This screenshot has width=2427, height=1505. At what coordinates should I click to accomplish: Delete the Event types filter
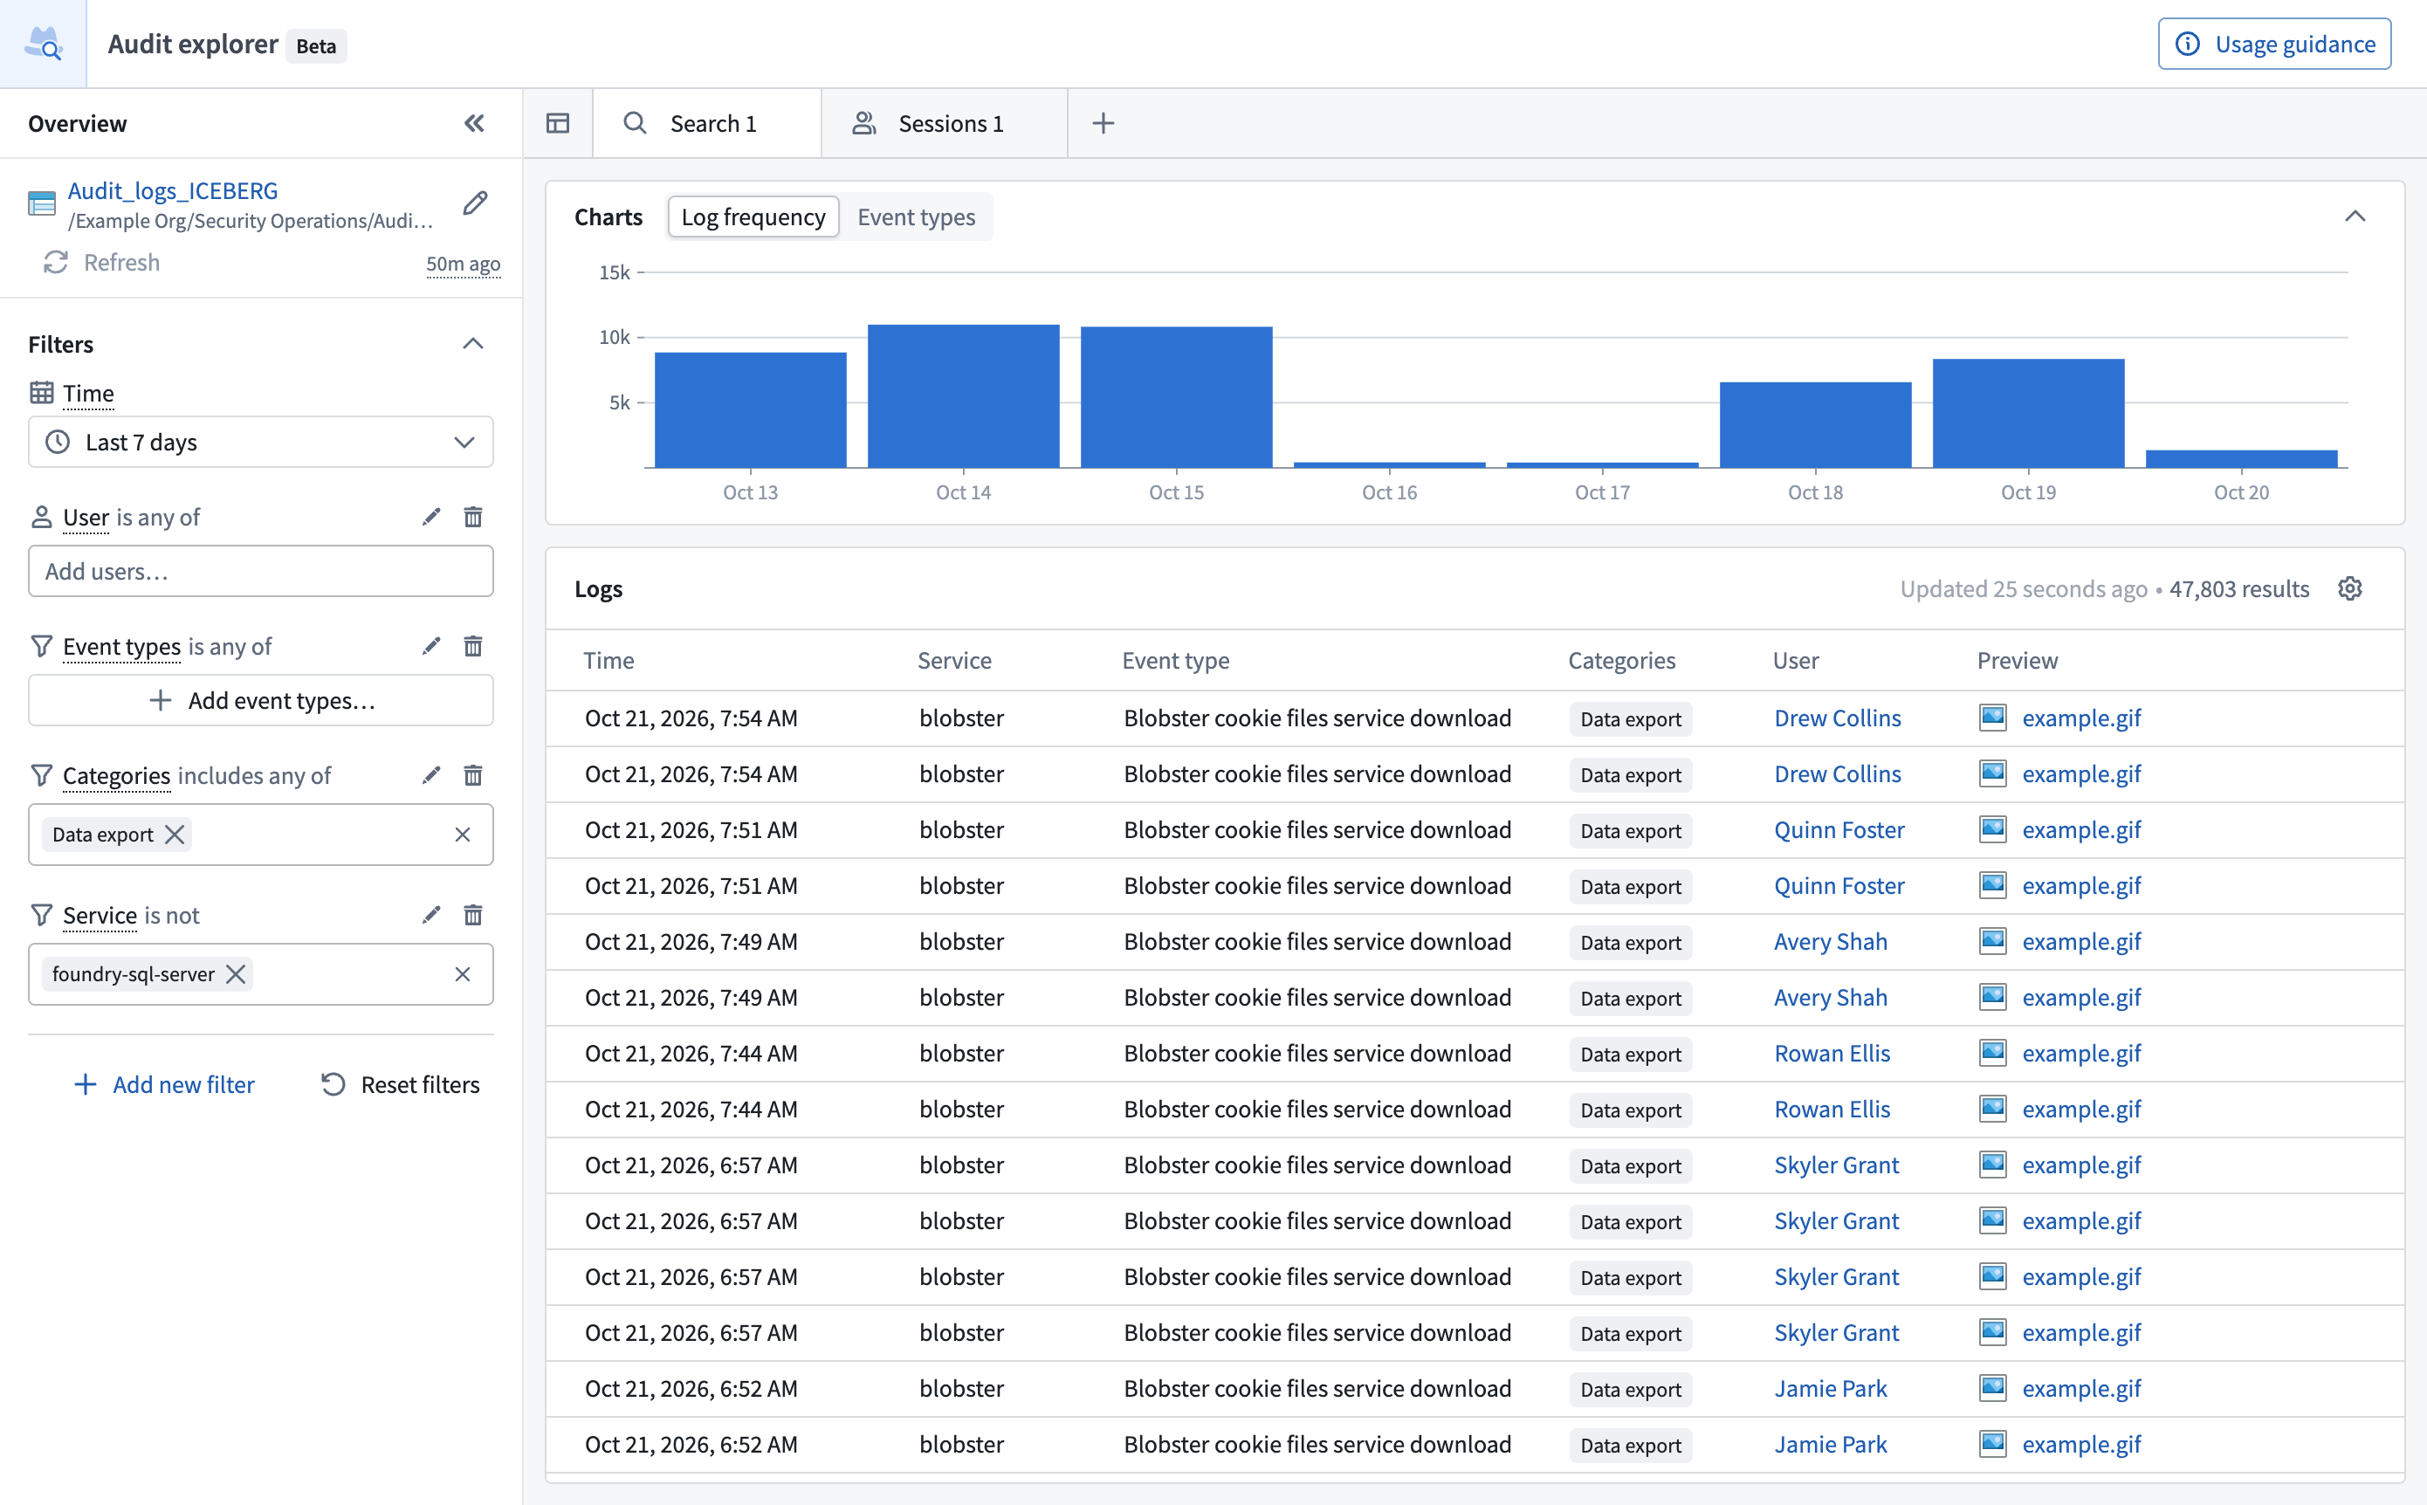[473, 646]
